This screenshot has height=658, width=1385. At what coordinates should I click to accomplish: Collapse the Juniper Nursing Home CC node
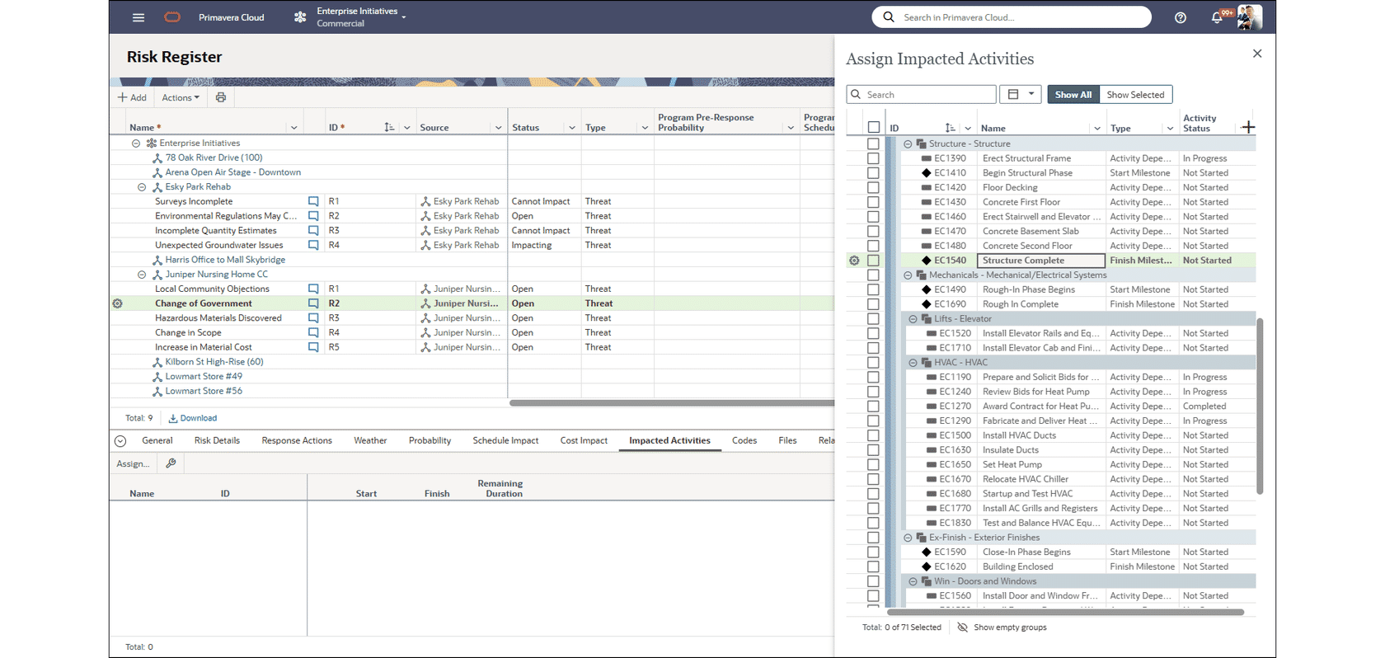pyautogui.click(x=142, y=275)
